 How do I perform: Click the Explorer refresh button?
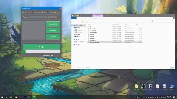click(x=153, y=21)
